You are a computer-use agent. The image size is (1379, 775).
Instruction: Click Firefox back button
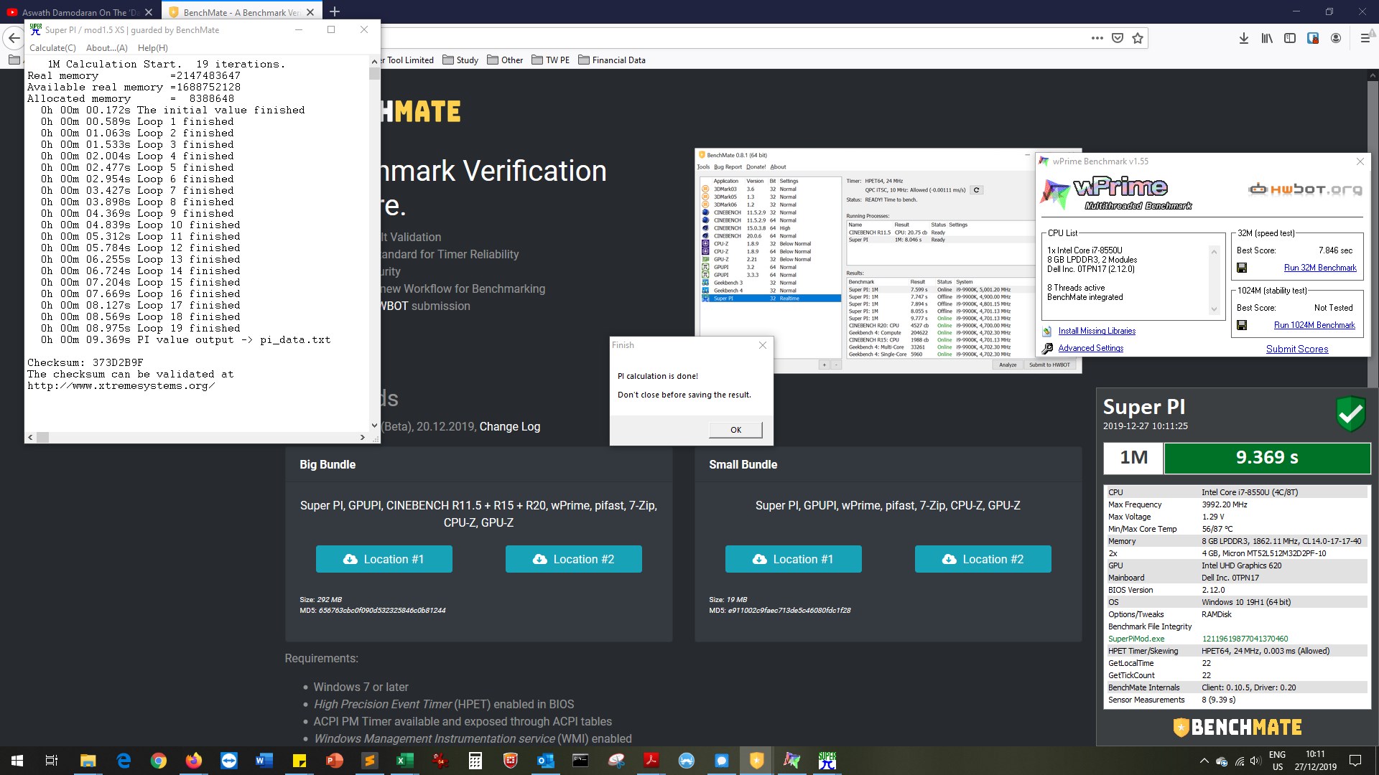(x=14, y=38)
